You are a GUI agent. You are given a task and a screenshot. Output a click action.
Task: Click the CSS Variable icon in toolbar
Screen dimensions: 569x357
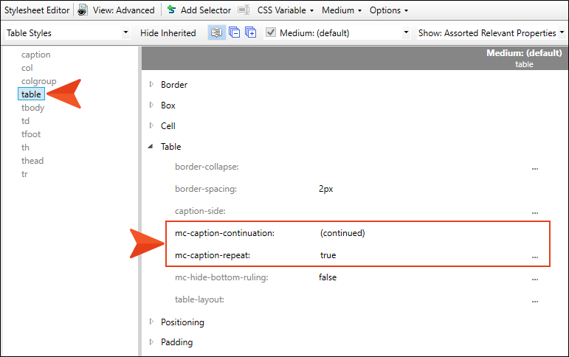[243, 10]
